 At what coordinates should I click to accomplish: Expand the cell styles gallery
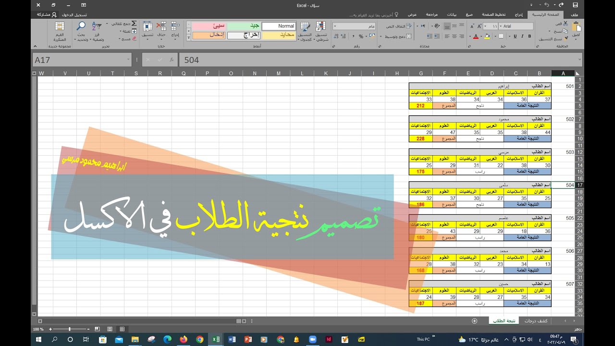(188, 38)
